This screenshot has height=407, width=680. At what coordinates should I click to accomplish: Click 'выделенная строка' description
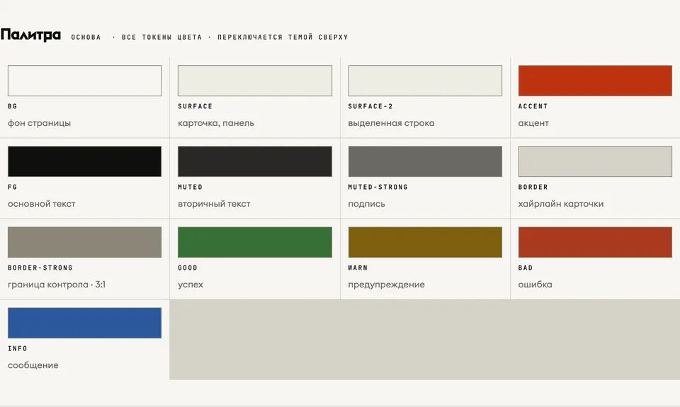391,123
